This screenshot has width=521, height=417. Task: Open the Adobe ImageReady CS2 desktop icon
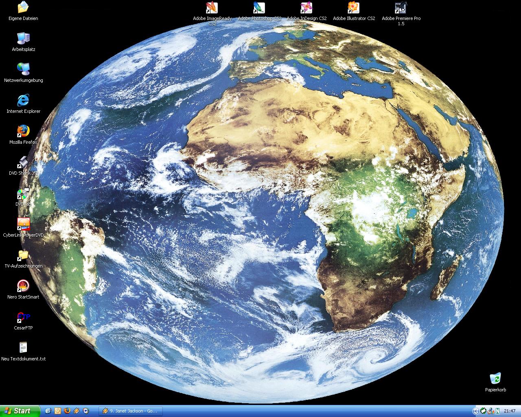212,8
